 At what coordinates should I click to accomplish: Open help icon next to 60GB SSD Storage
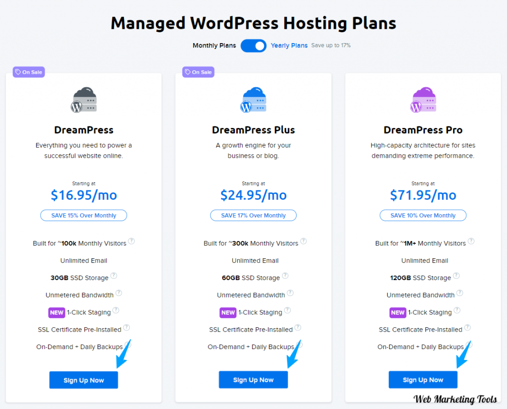[285, 276]
